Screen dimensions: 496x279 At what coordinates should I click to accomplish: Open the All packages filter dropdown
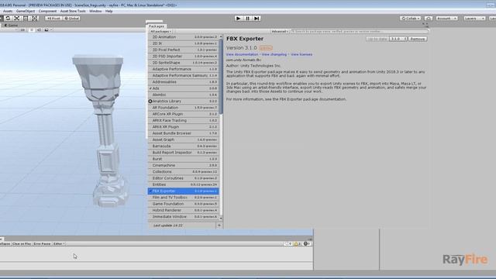(160, 31)
